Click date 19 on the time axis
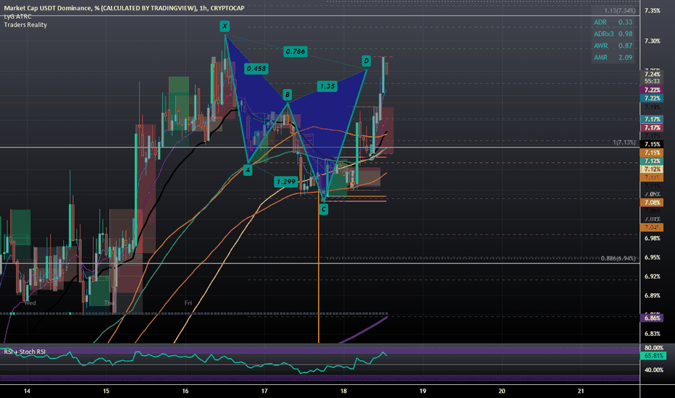Screen dimensions: 675x398 (x=423, y=391)
